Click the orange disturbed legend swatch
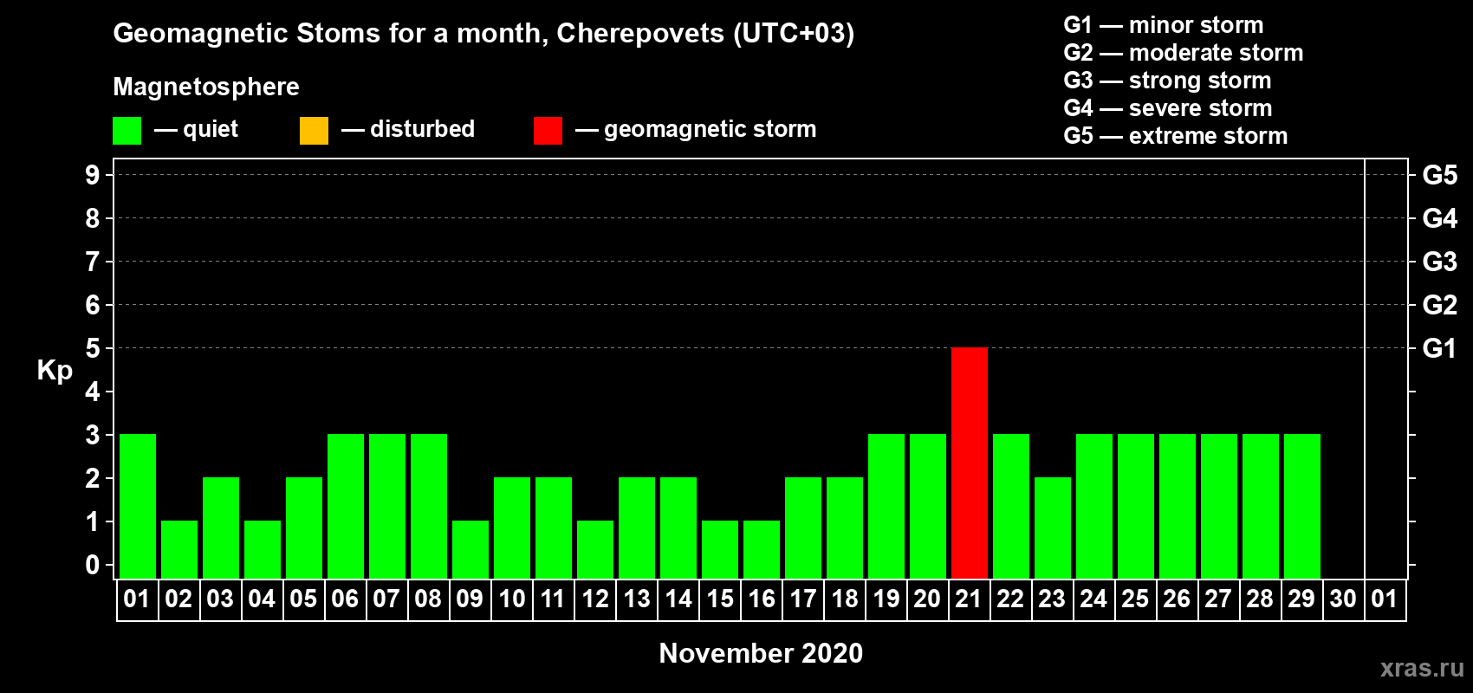1473x693 pixels. coord(314,131)
